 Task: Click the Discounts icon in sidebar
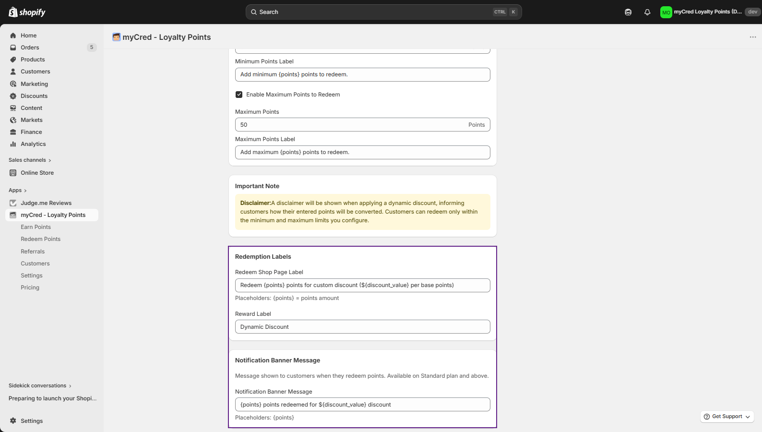tap(13, 96)
